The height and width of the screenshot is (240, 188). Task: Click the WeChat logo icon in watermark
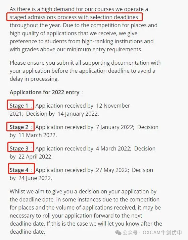pyautogui.click(x=118, y=233)
